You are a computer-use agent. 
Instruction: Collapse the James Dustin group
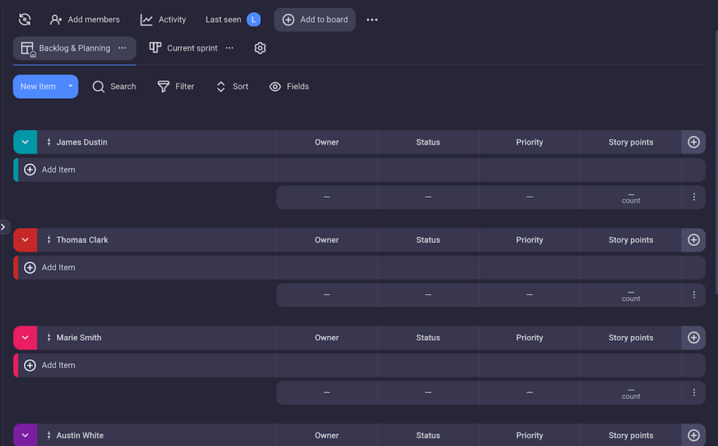(x=25, y=142)
